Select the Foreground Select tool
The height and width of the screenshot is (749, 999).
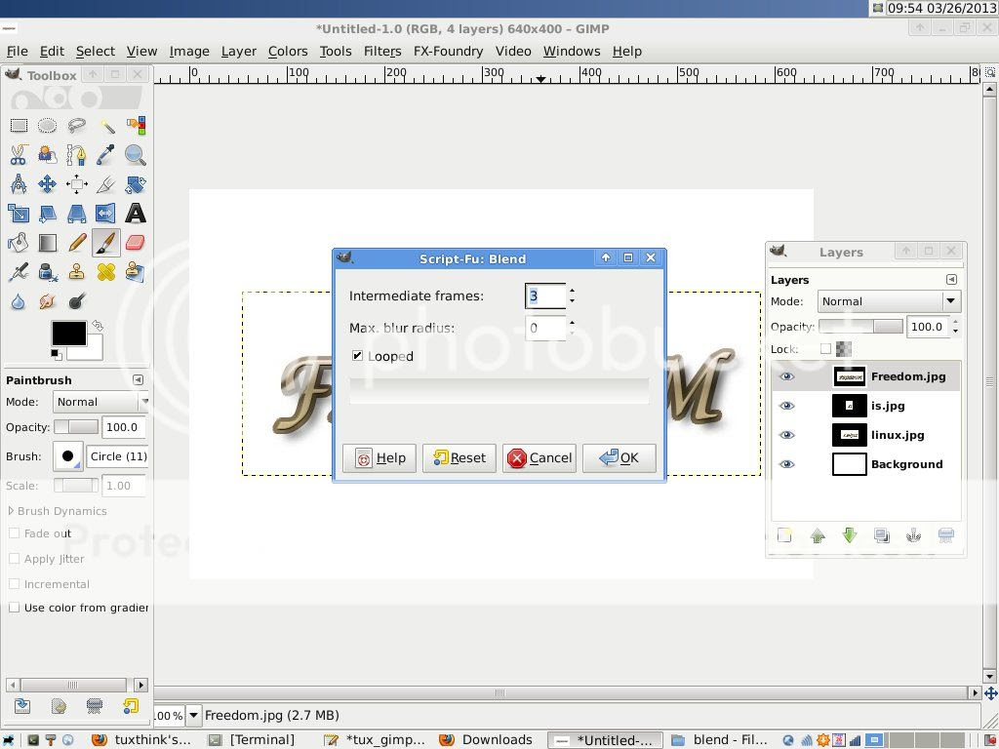(47, 155)
